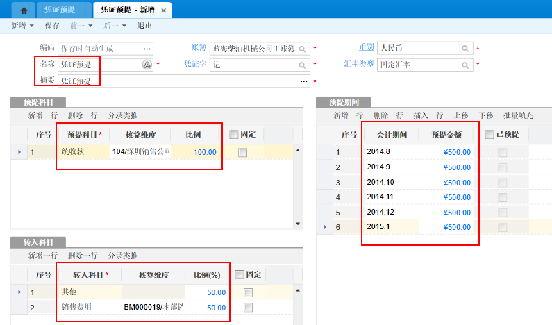Click the search icon in 币别 field

point(467,49)
